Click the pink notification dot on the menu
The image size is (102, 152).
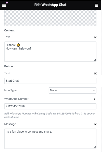(7, 2)
